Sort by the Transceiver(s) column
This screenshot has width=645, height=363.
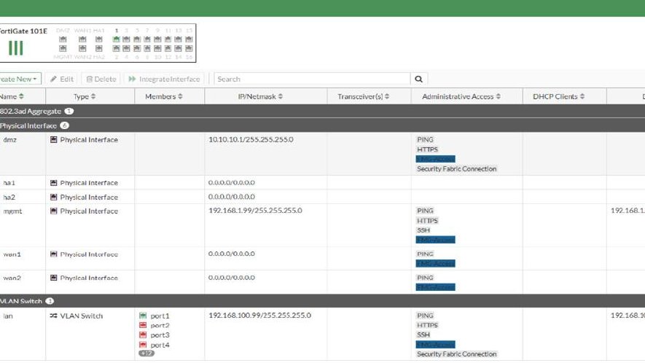click(x=363, y=96)
